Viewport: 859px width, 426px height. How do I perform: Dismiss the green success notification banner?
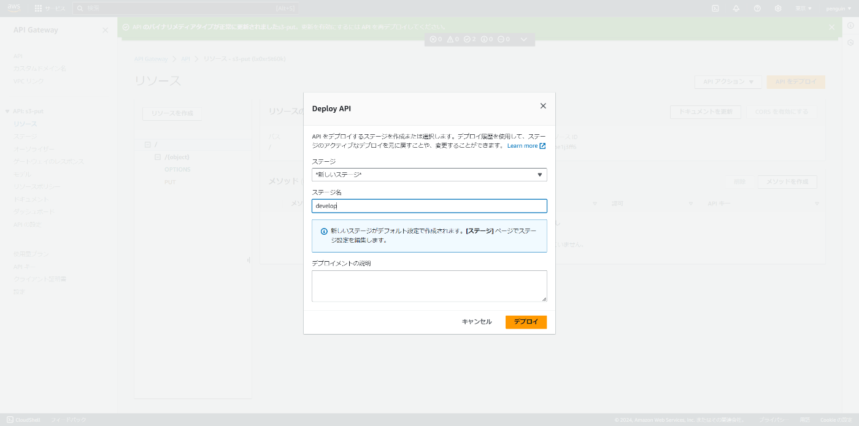point(832,27)
